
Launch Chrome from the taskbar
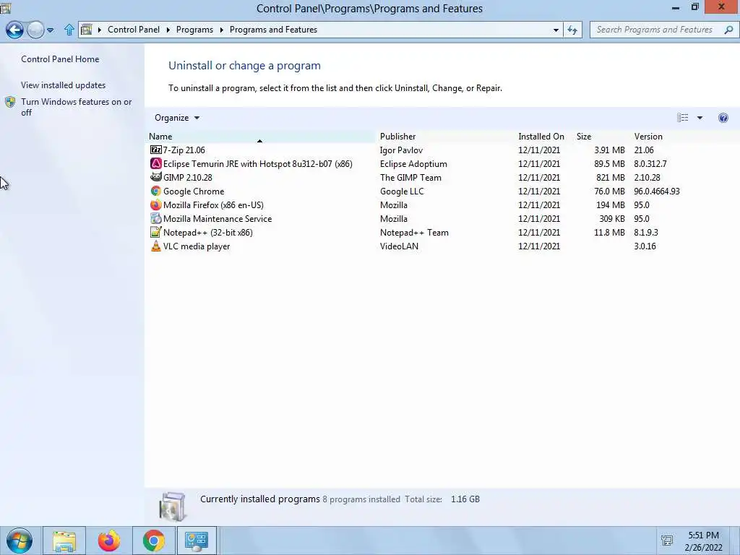154,541
